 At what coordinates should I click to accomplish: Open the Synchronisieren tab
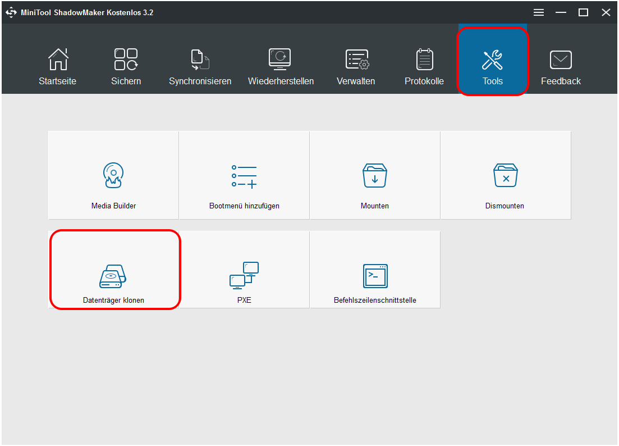pos(200,66)
